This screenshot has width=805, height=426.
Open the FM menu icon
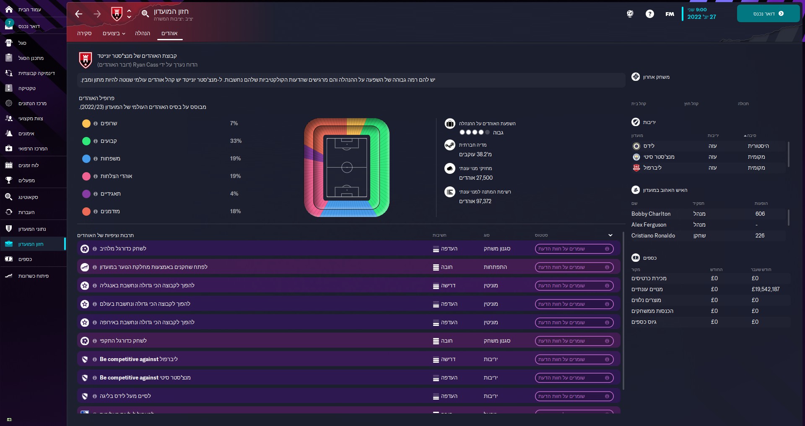(670, 14)
